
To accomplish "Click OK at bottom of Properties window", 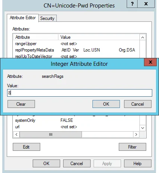I will point(46,163).
